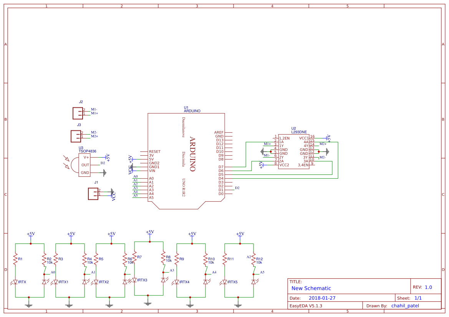The height and width of the screenshot is (317, 449).
Task: Select the date 2018-01-27 field
Action: (x=322, y=298)
